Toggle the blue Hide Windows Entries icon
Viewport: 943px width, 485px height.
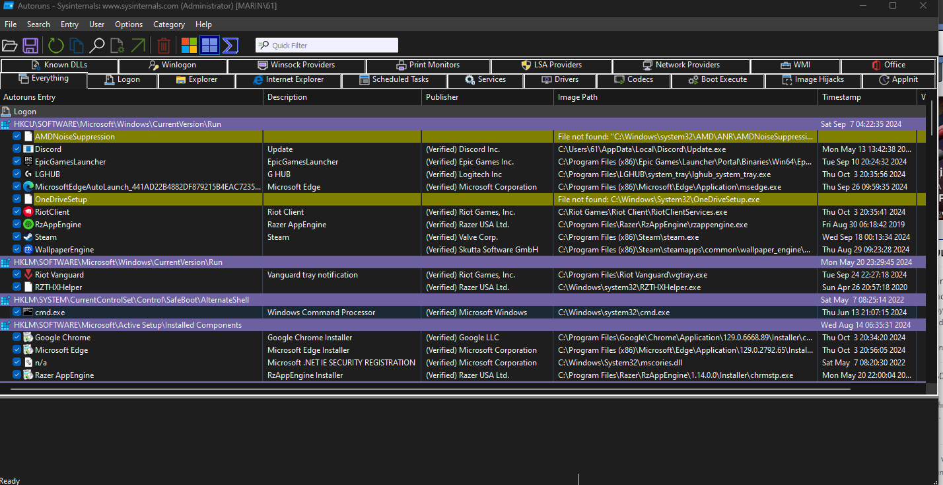click(209, 46)
